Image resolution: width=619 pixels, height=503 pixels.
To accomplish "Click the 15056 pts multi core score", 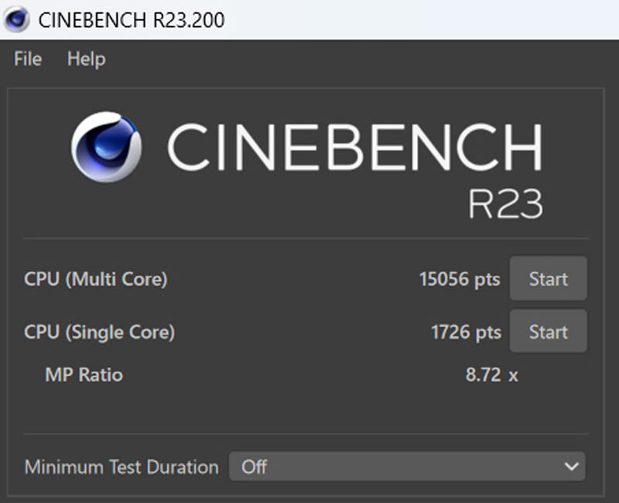I will pos(460,279).
